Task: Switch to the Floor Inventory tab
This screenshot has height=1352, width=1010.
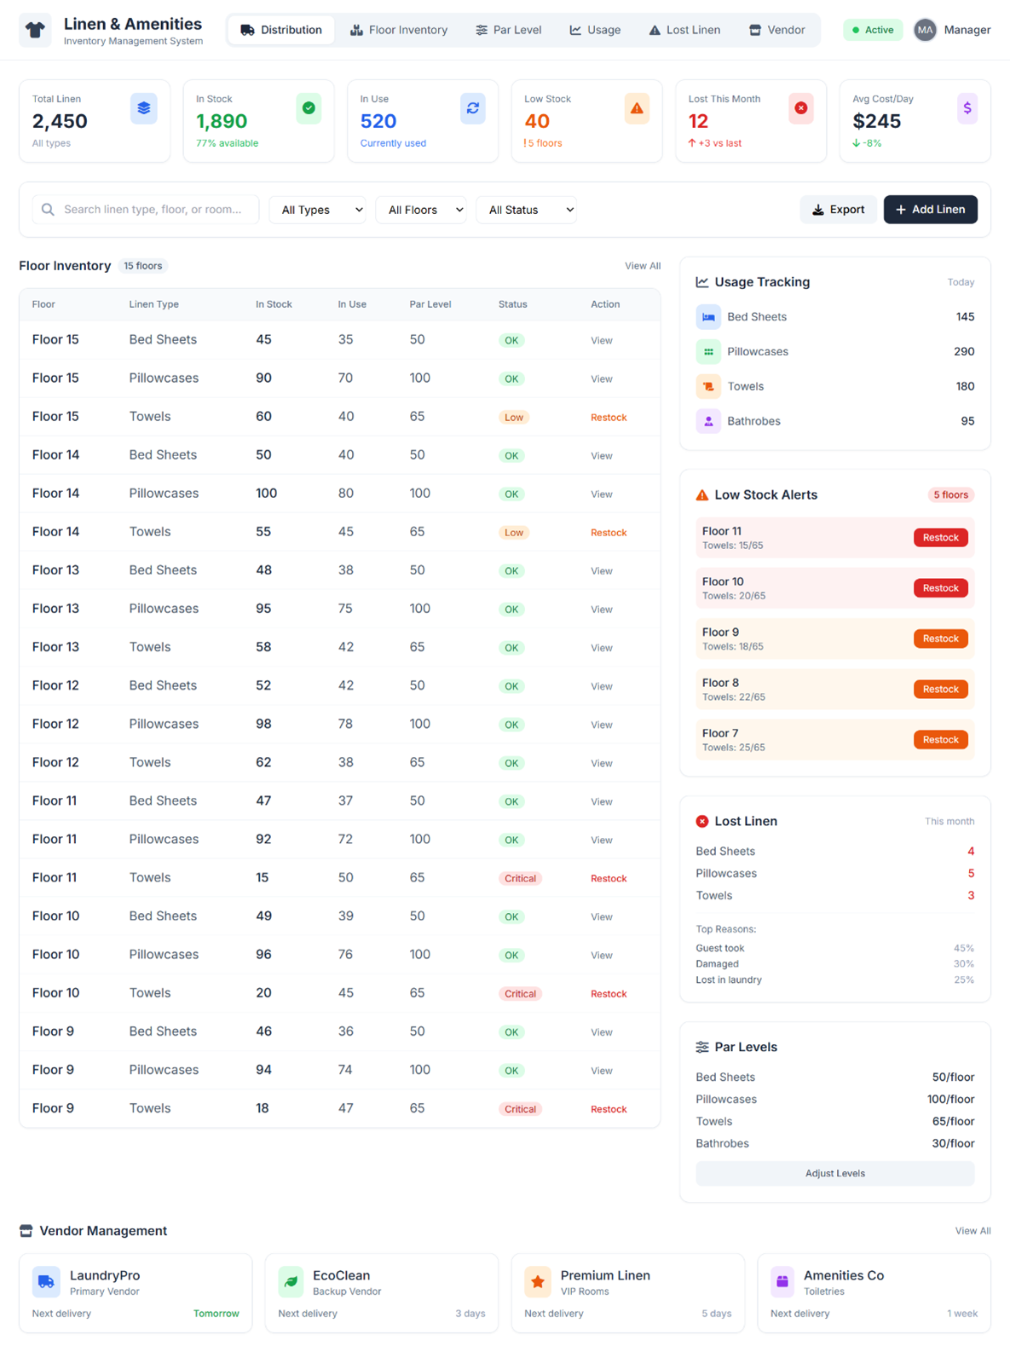Action: pyautogui.click(x=398, y=30)
